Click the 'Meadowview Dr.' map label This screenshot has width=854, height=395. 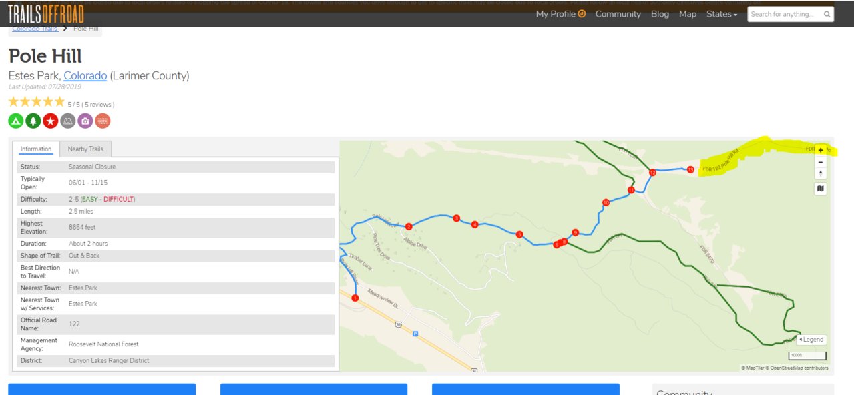pos(381,300)
